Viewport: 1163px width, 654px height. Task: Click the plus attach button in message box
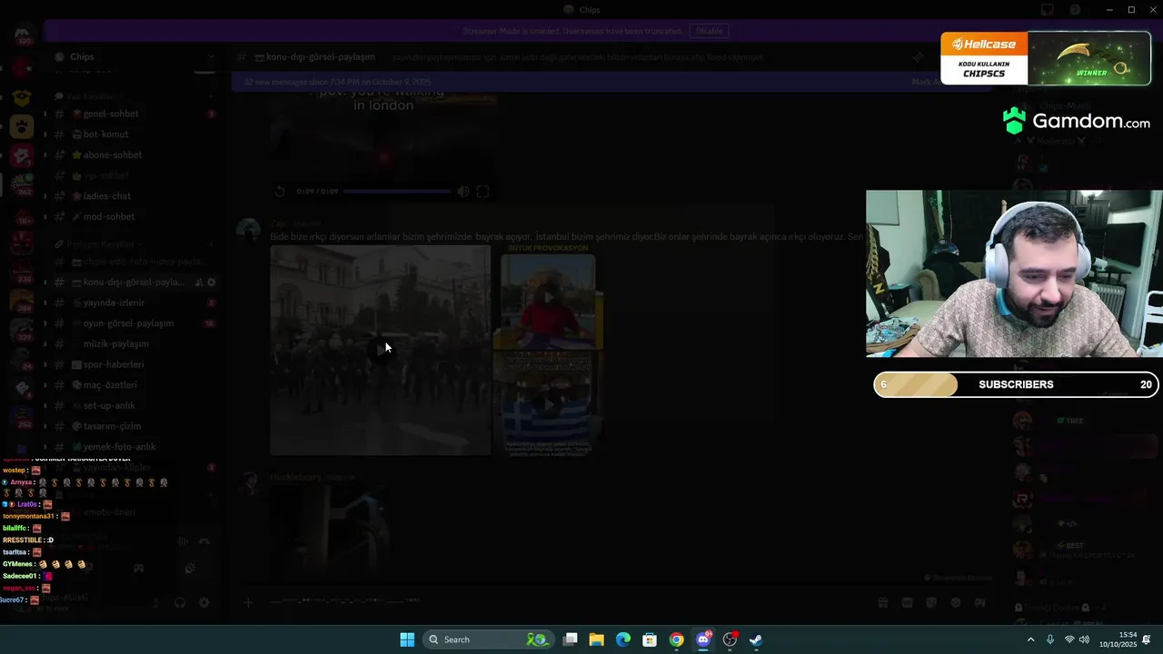[x=248, y=602]
